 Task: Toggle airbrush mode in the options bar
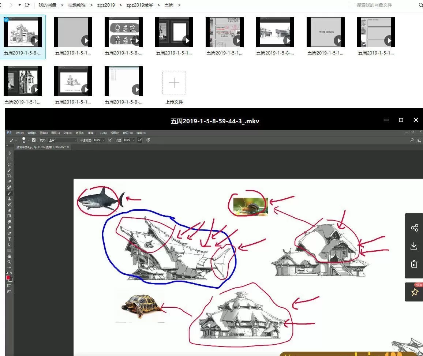pos(139,140)
